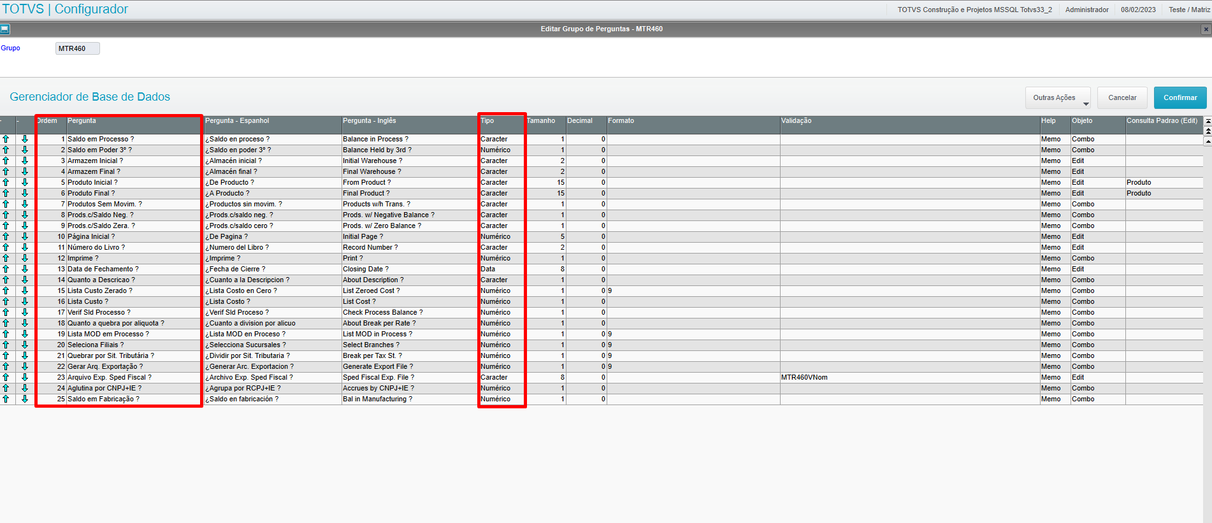This screenshot has width=1212, height=523.
Task: Select the '¿Archivo Exp. Sped Fiscal ?' cell
Action: (273, 377)
